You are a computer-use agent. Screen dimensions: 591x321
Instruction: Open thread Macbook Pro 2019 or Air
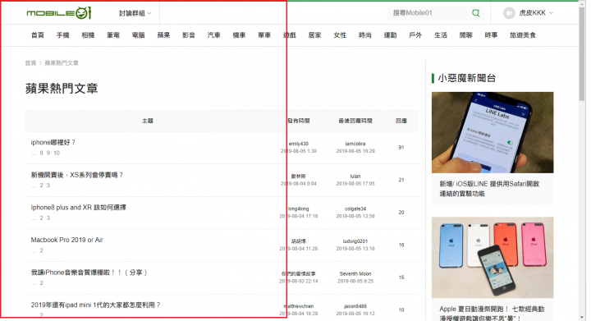pos(67,240)
